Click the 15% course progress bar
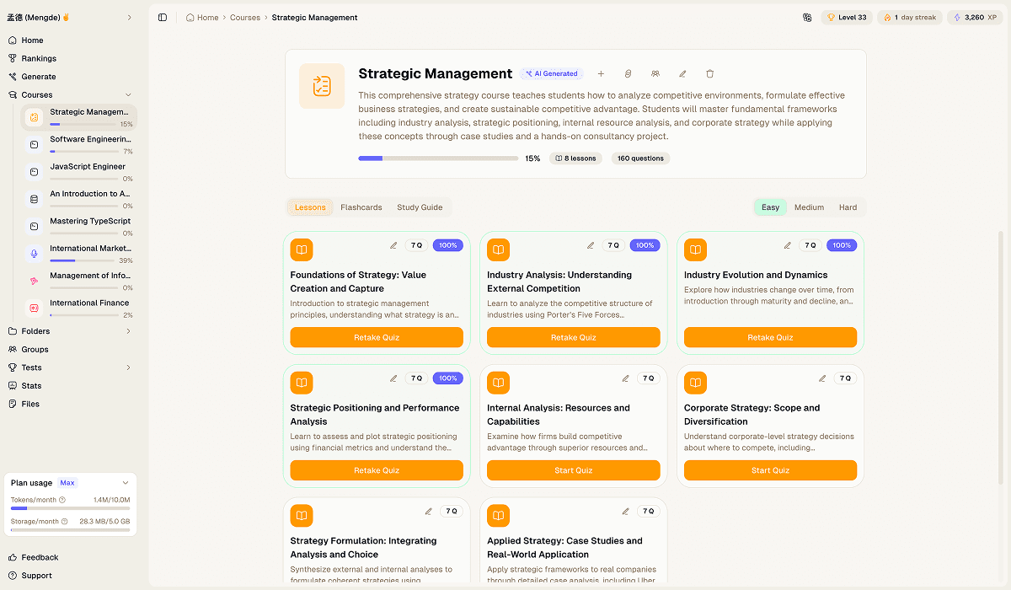 coord(439,158)
